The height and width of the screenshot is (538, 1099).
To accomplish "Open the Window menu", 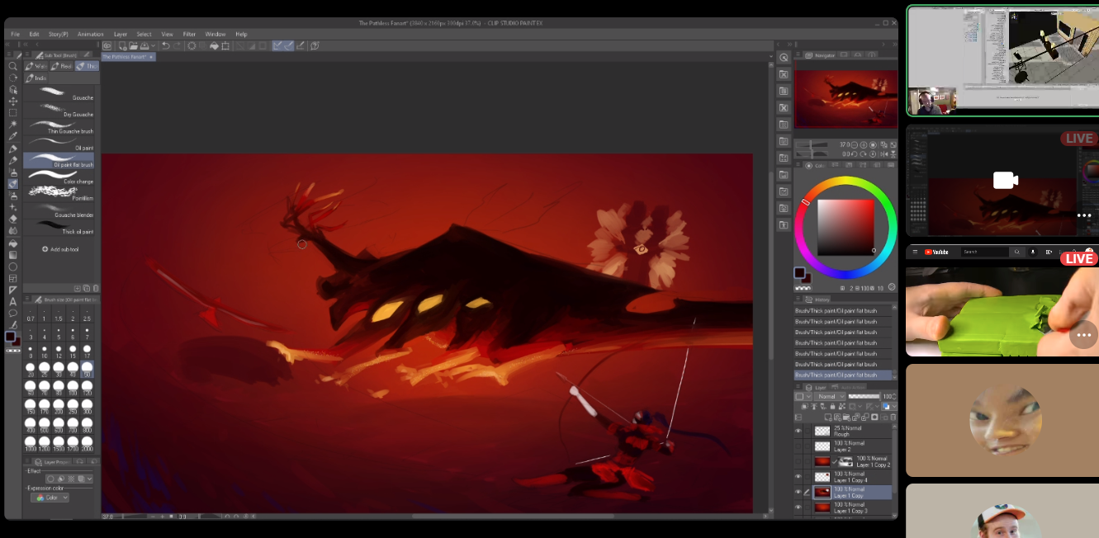I will (x=216, y=34).
